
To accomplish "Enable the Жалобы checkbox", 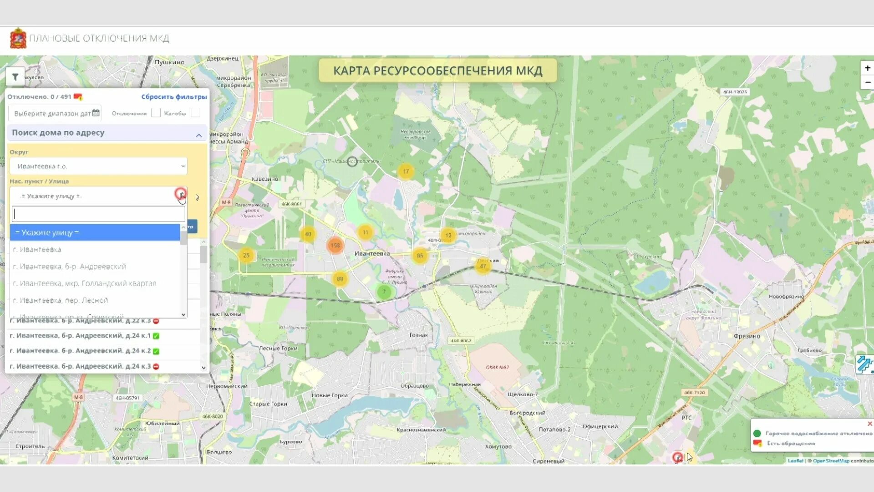I will click(195, 113).
